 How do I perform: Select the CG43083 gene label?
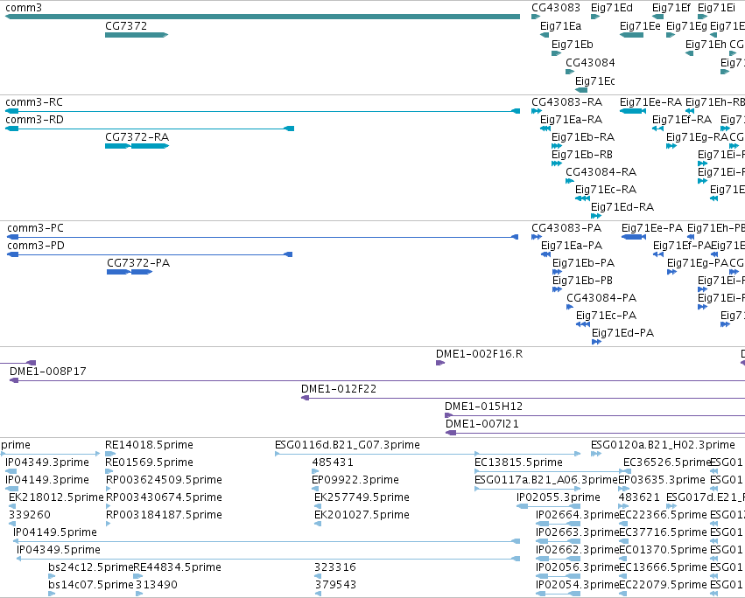coord(555,8)
